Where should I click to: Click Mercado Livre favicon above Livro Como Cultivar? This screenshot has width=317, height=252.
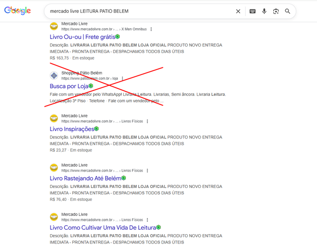click(54, 217)
